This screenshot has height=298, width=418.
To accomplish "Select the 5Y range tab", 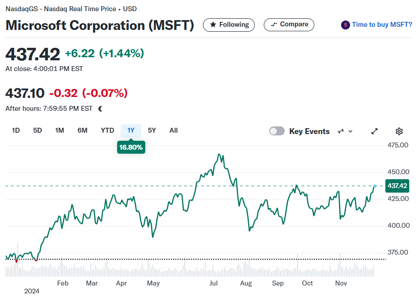I will [152, 130].
